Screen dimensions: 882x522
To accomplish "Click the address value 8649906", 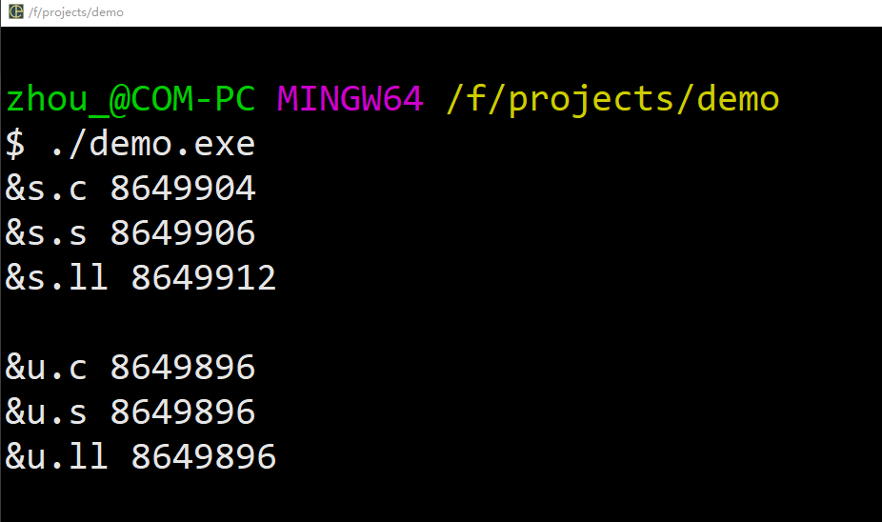I will (x=183, y=233).
